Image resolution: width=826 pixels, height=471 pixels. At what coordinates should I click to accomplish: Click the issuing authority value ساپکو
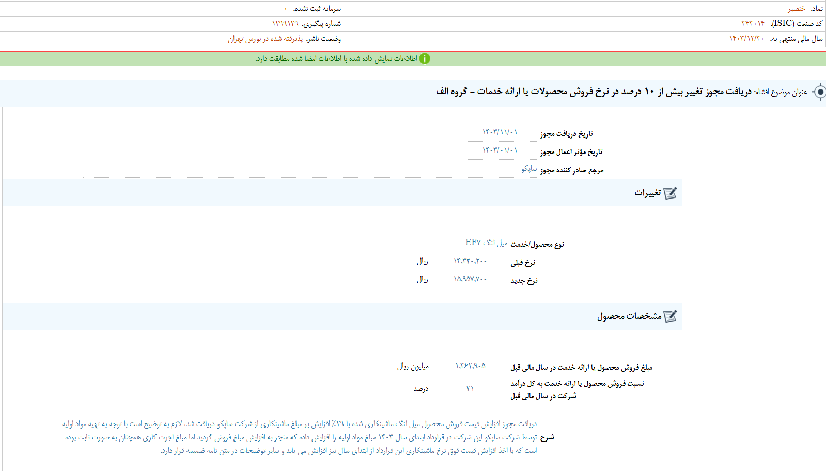[529, 169]
